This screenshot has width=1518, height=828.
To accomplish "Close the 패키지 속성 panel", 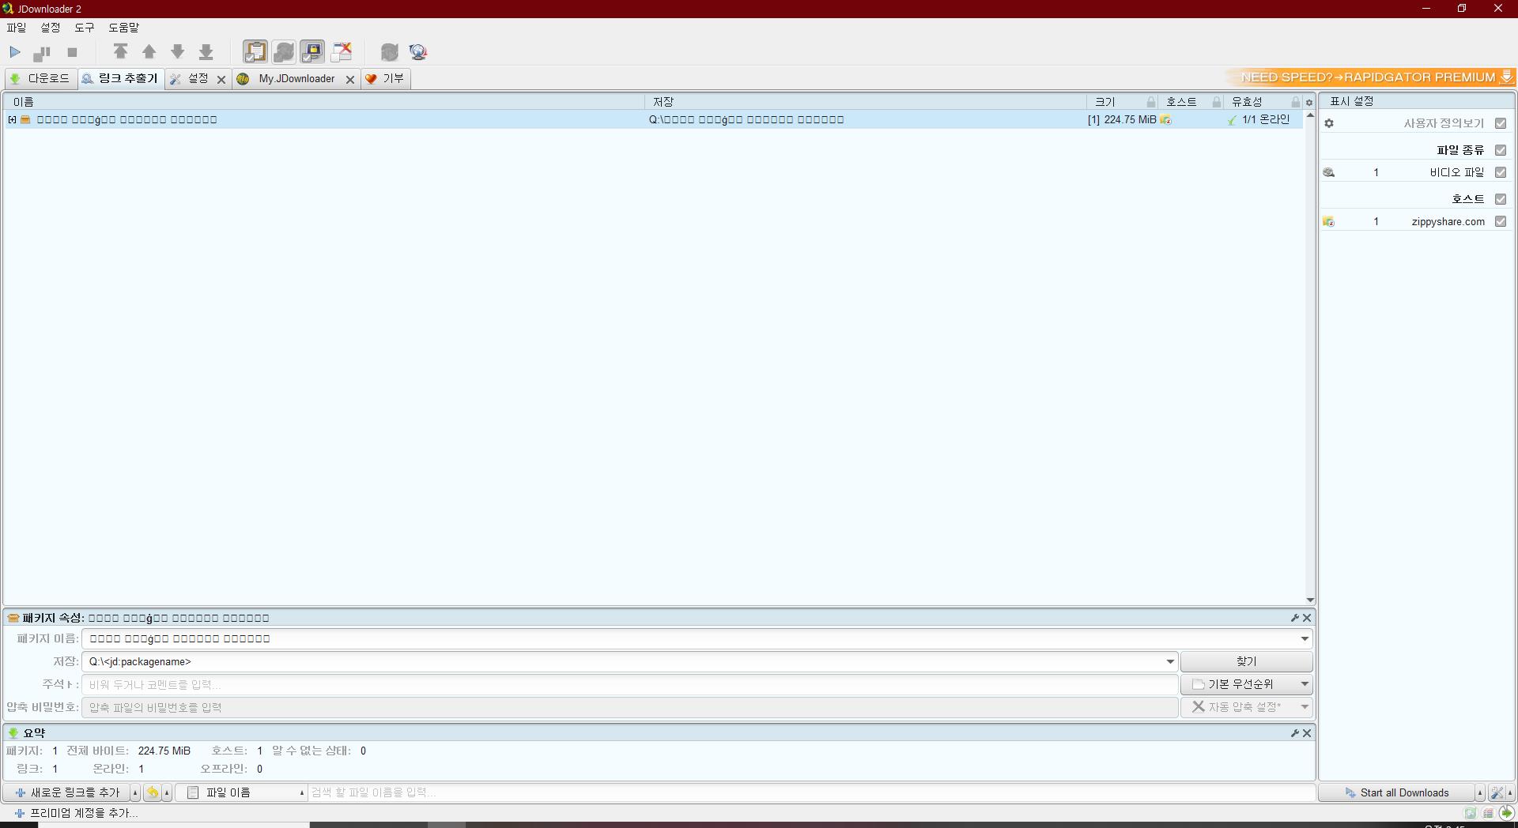I will [1307, 618].
